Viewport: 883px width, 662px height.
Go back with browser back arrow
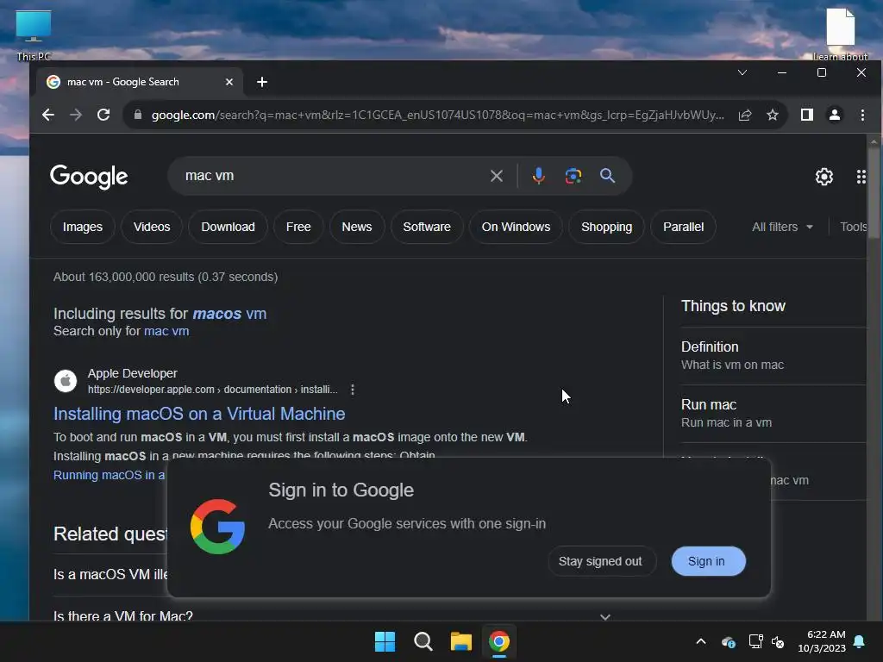point(48,115)
